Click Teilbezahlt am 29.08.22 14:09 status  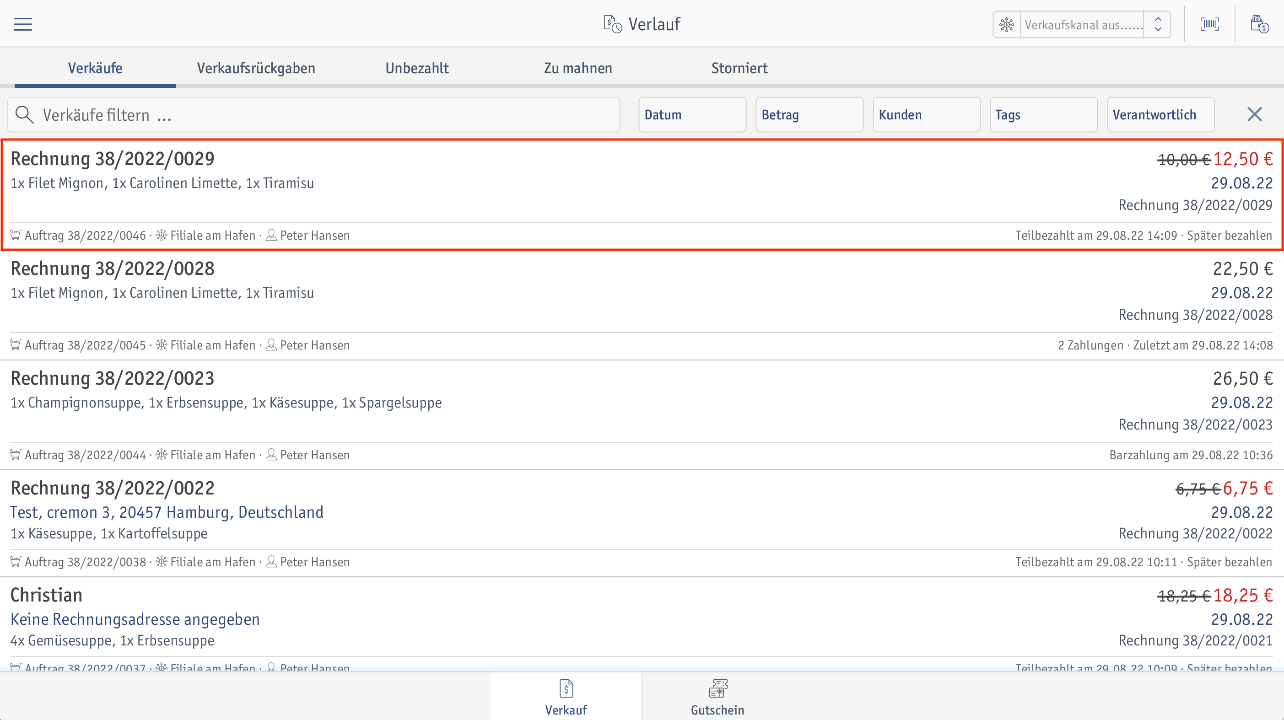coord(1096,235)
